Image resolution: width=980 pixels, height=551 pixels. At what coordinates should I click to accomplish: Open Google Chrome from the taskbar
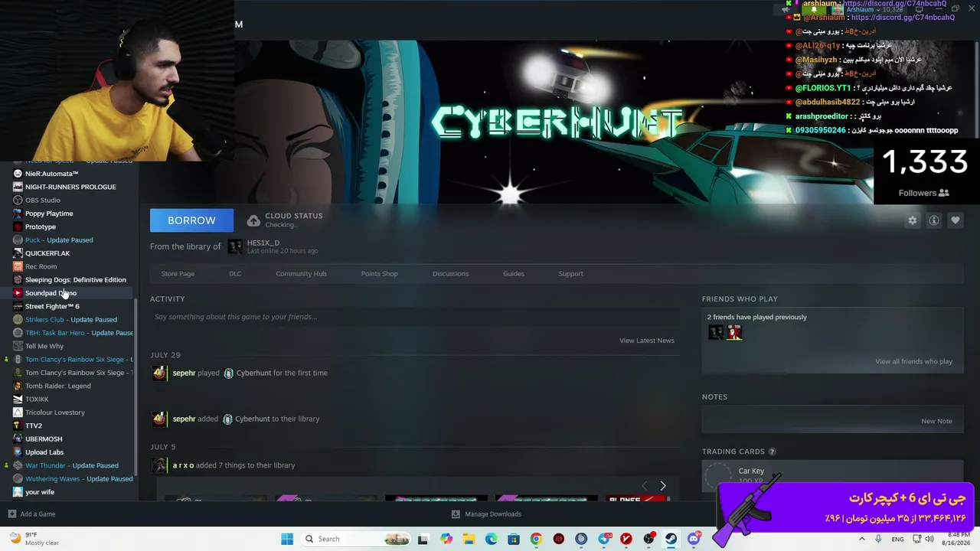(536, 539)
